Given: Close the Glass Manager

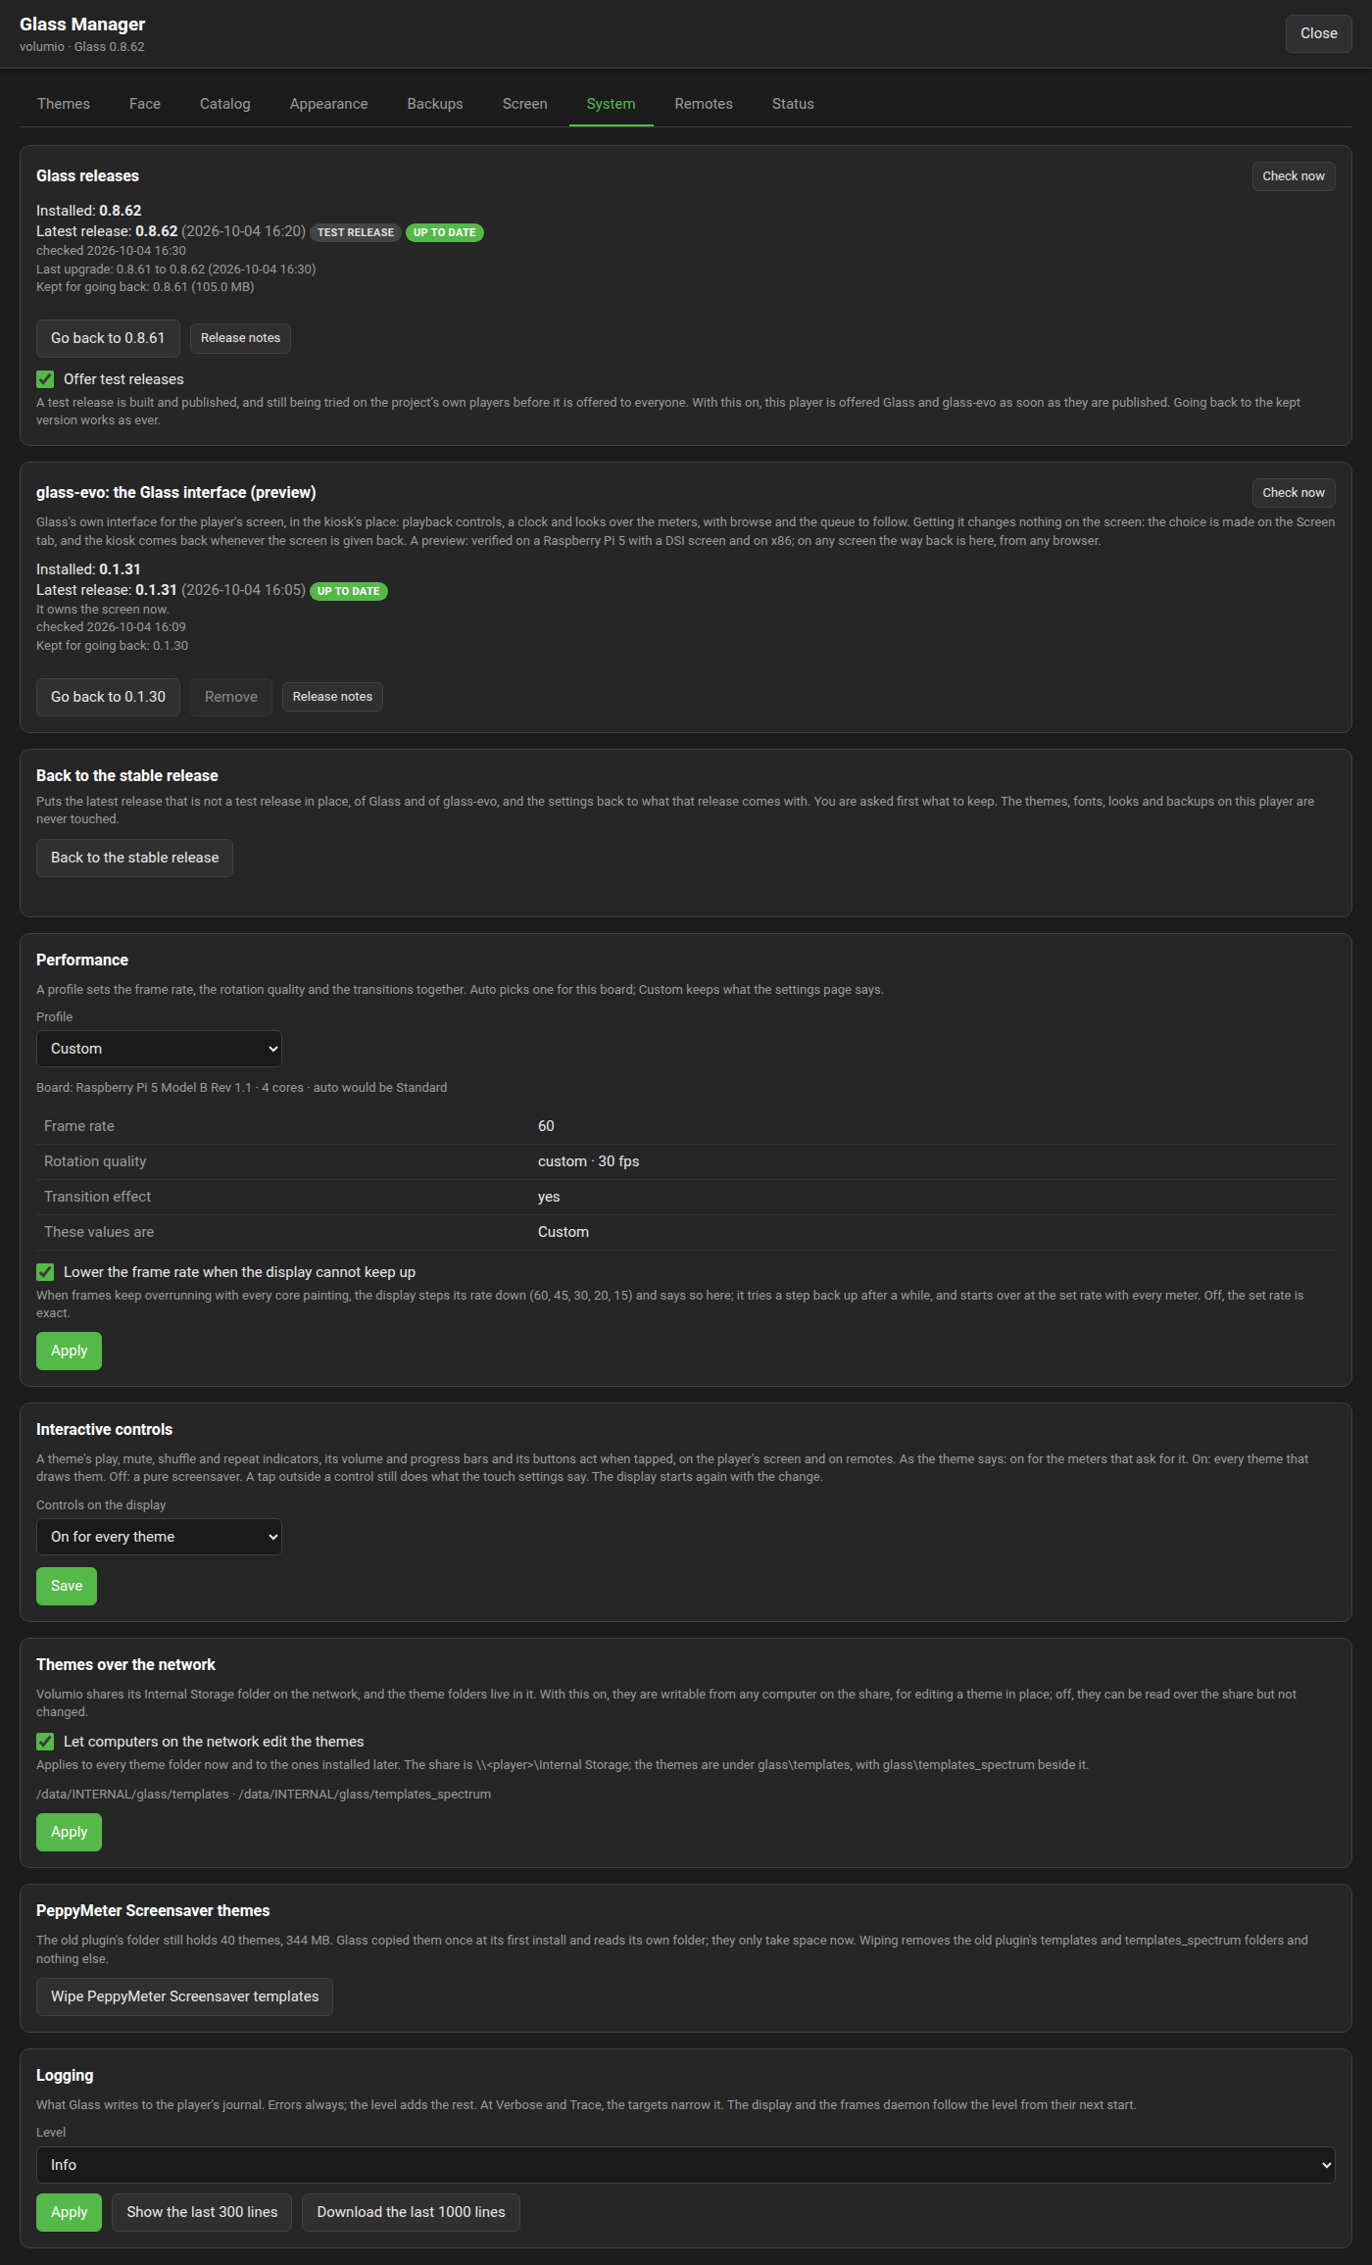Looking at the screenshot, I should point(1318,33).
